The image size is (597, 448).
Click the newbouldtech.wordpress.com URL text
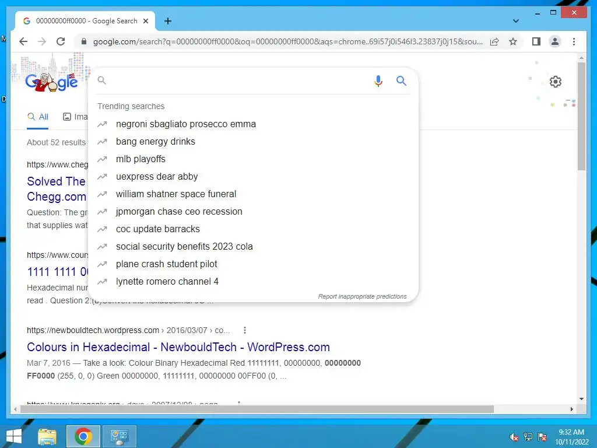coord(93,330)
